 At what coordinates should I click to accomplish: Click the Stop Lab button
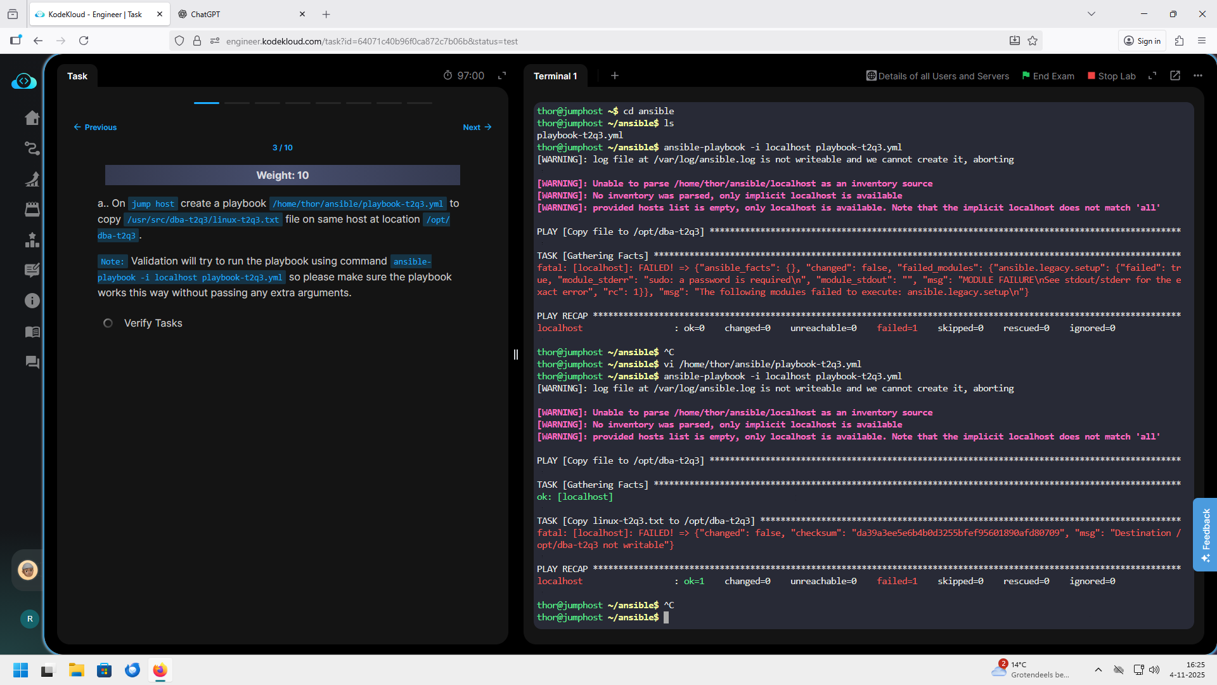click(x=1112, y=76)
